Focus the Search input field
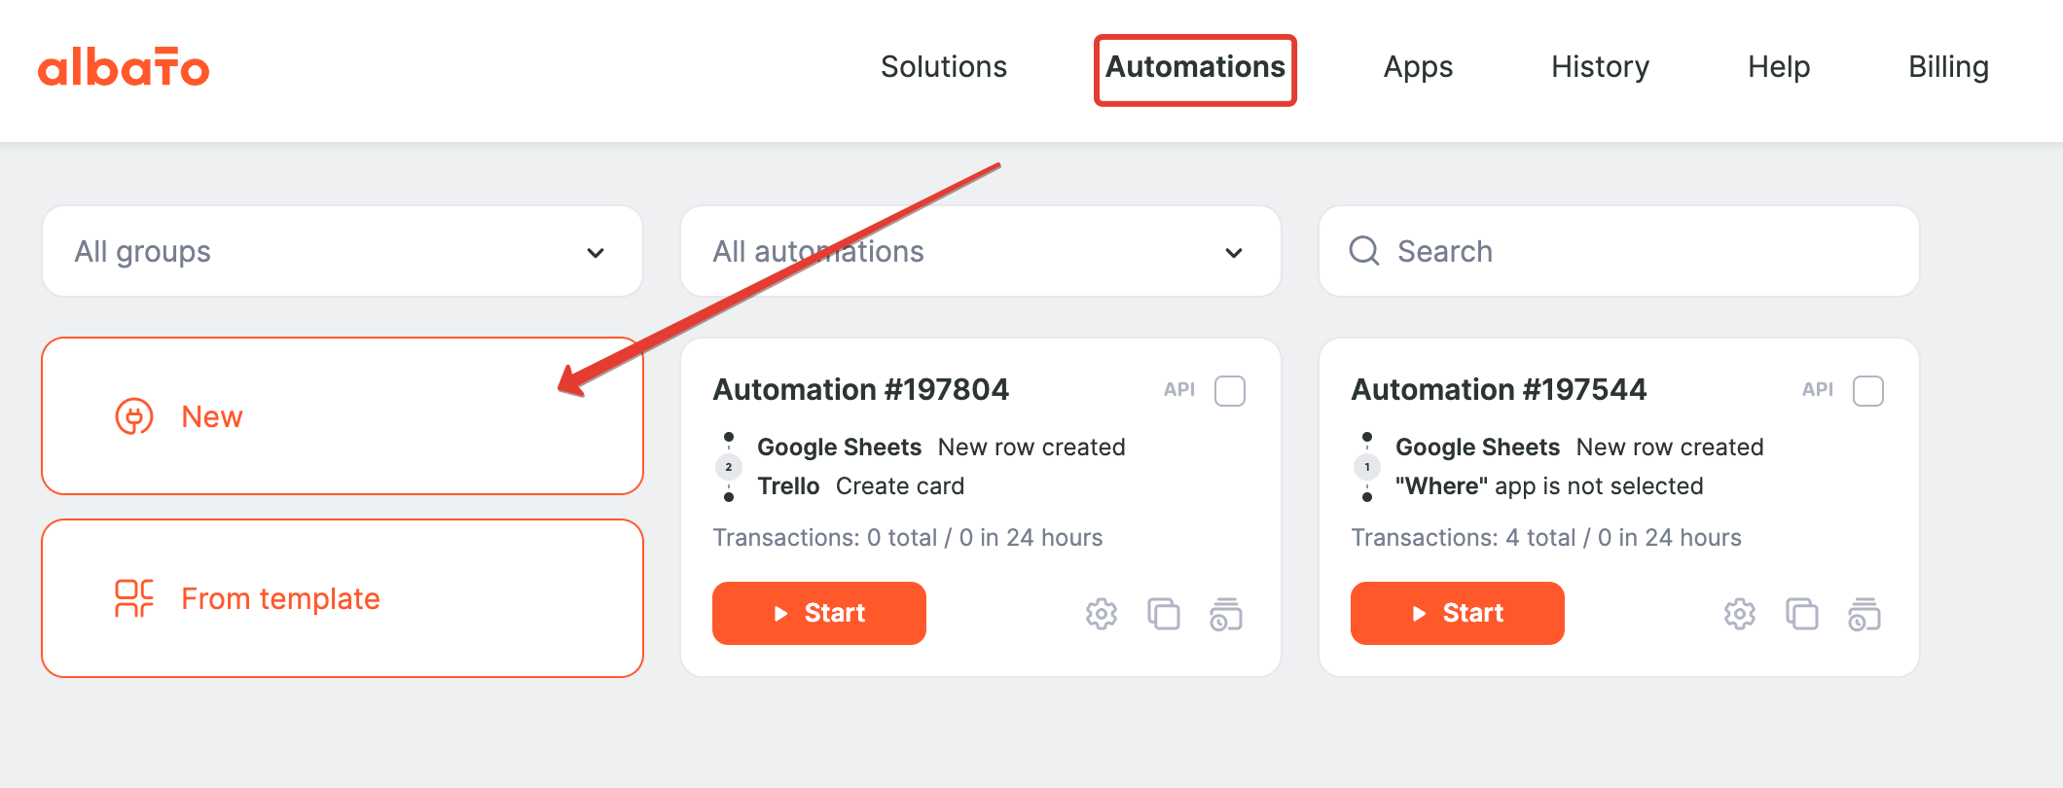Screen dimensions: 2063x788 tap(1619, 251)
